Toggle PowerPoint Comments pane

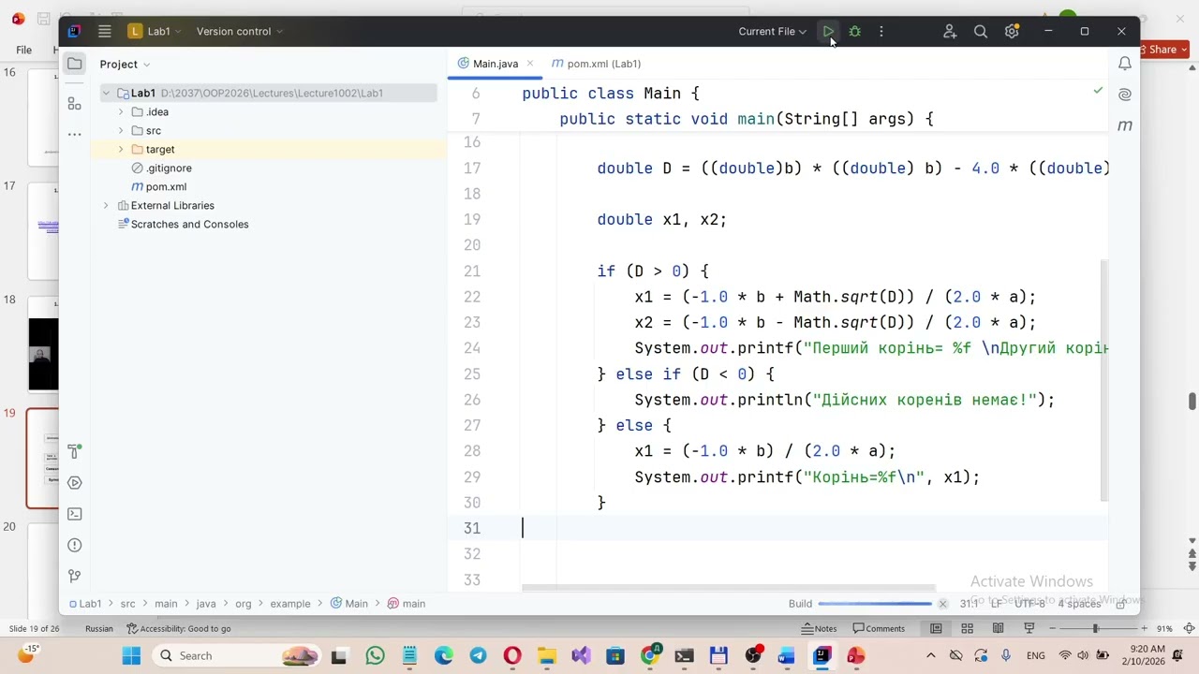point(879,628)
